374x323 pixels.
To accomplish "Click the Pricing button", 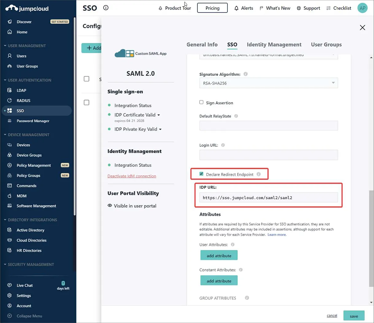I will [212, 8].
